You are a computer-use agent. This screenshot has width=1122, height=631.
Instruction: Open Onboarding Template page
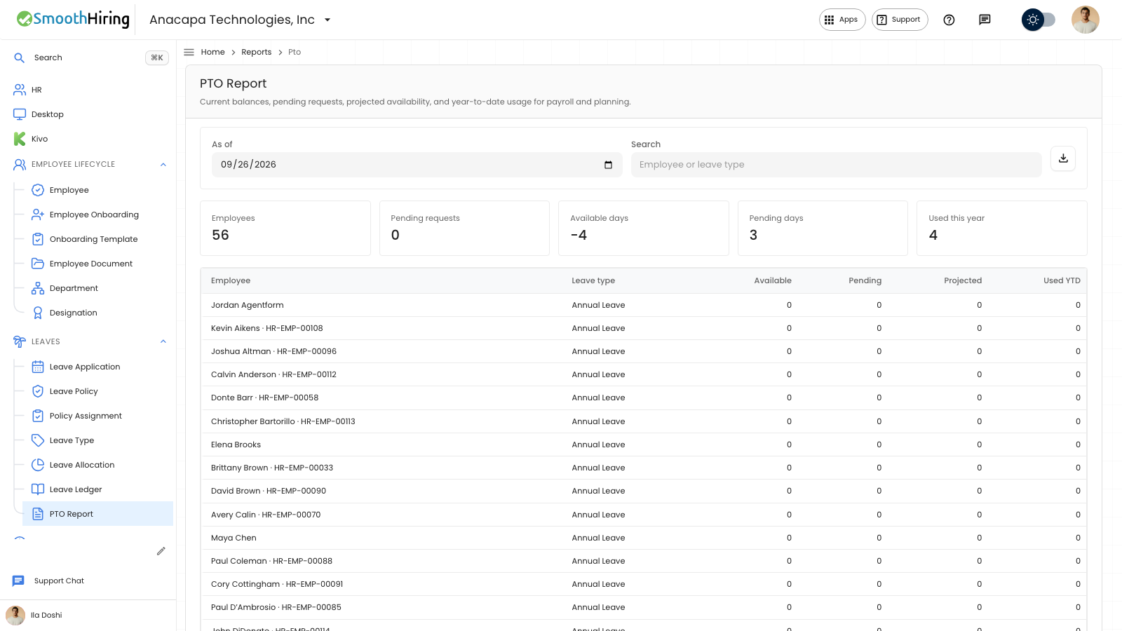tap(93, 239)
